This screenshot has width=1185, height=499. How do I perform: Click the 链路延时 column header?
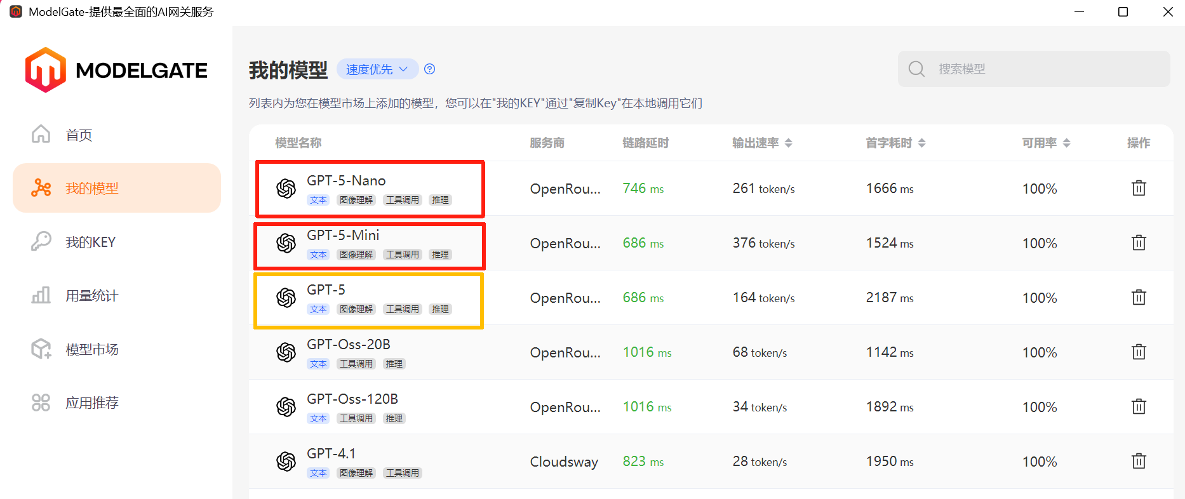(645, 143)
